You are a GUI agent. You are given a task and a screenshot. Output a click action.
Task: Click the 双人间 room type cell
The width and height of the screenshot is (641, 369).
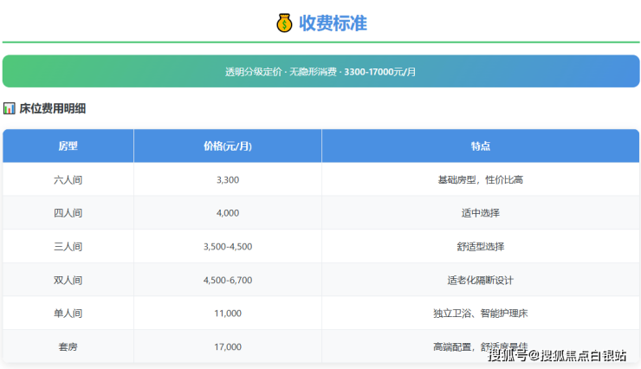click(68, 280)
